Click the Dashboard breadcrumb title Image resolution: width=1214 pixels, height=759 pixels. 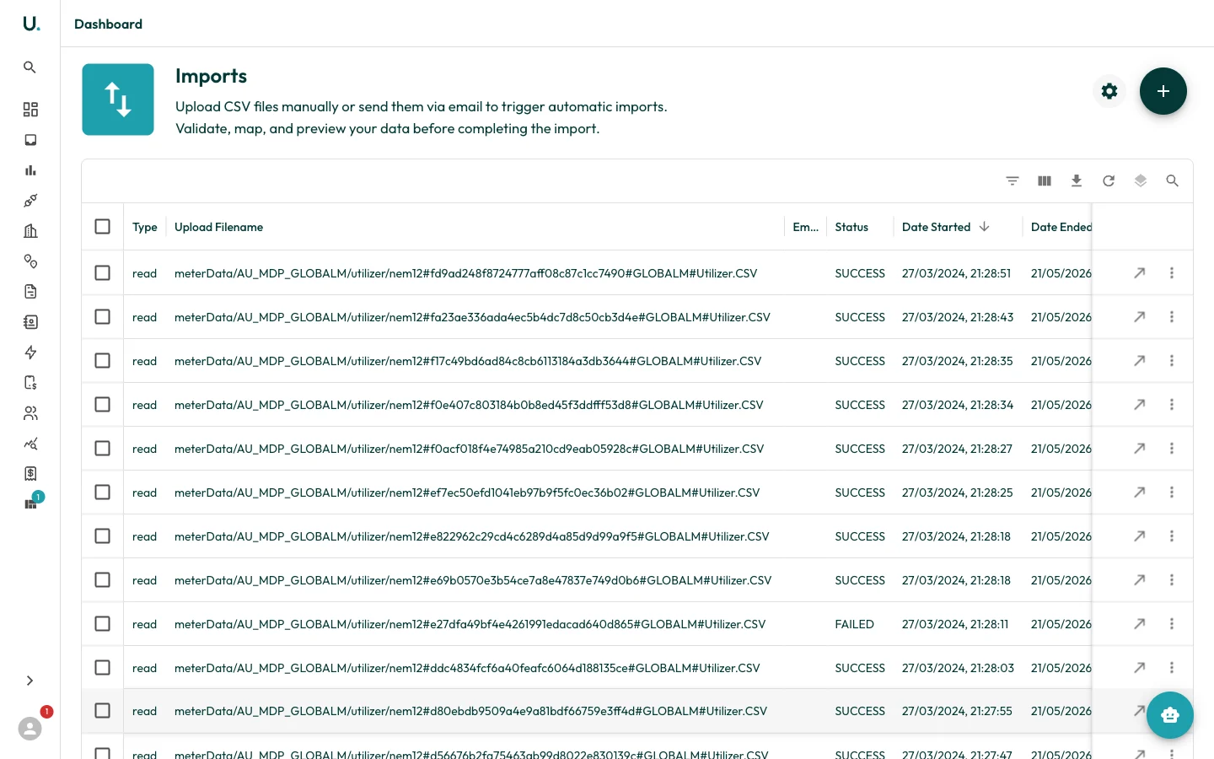tap(108, 24)
